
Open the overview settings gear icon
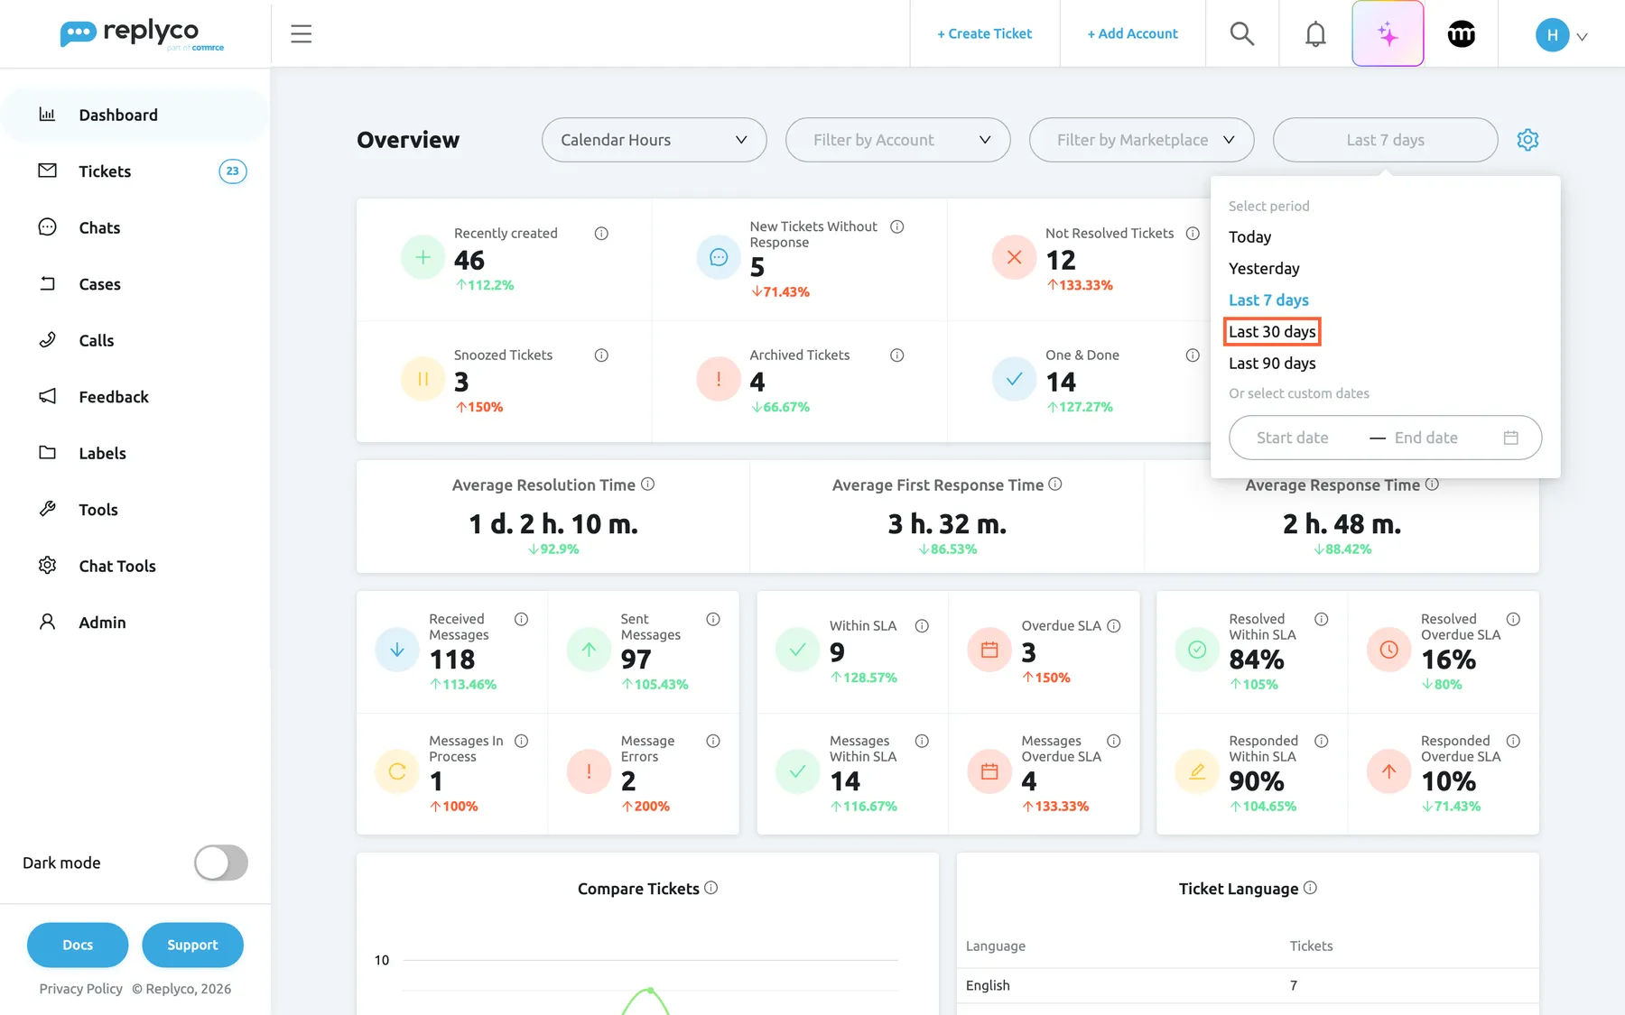click(x=1527, y=140)
